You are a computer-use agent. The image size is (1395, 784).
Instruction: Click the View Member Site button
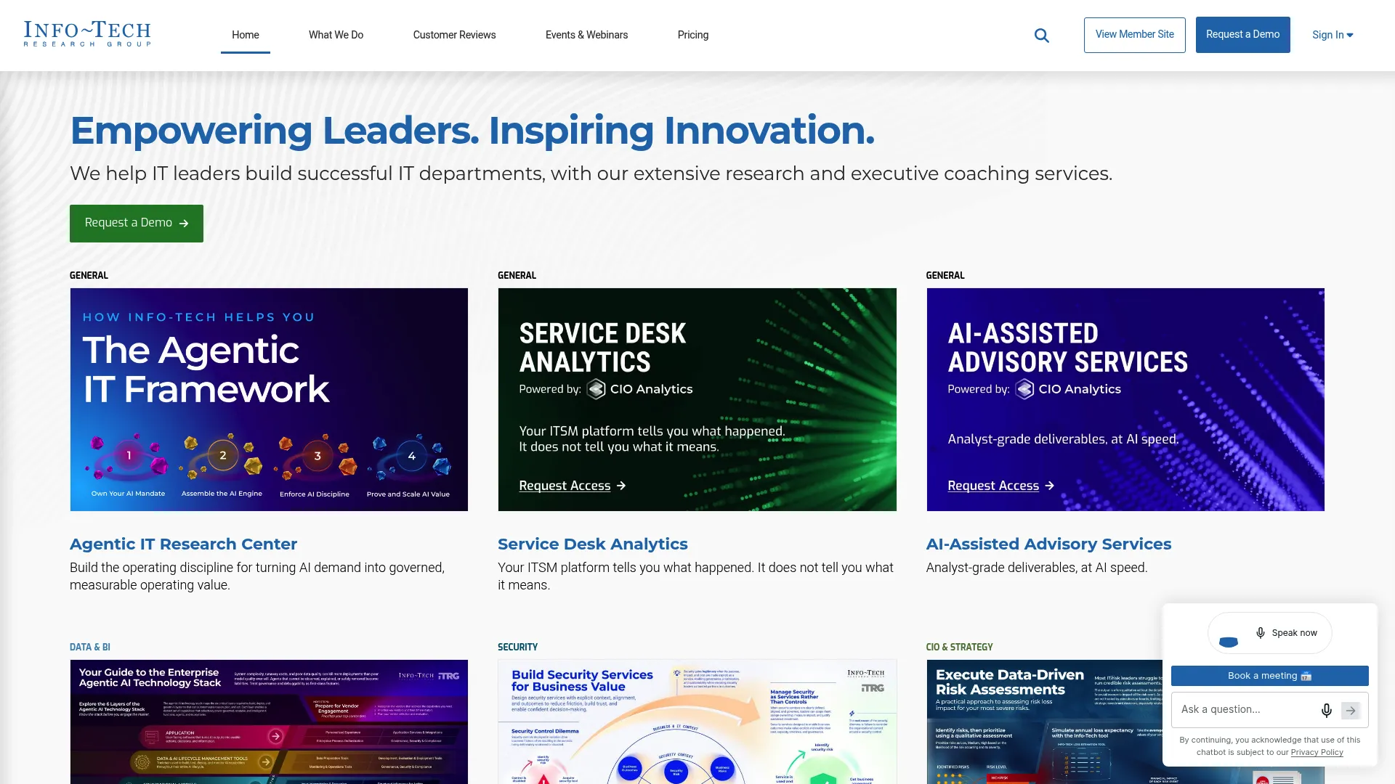pyautogui.click(x=1134, y=35)
